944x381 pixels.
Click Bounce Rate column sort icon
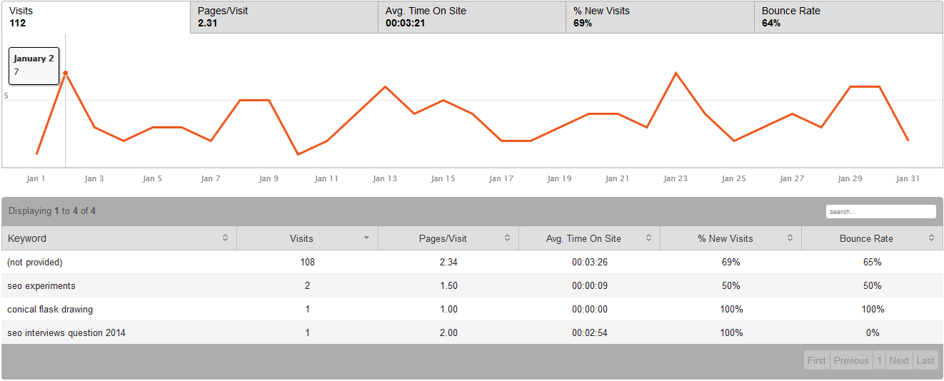coord(932,238)
